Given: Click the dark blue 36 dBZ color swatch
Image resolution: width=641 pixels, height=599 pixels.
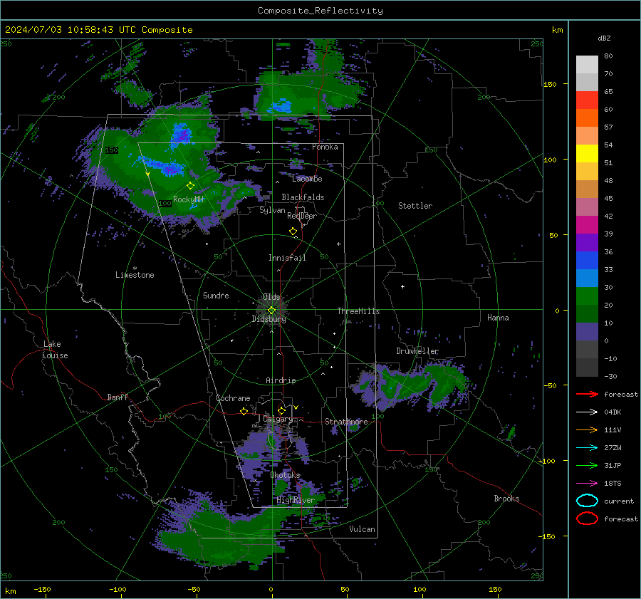Looking at the screenshot, I should 587,260.
